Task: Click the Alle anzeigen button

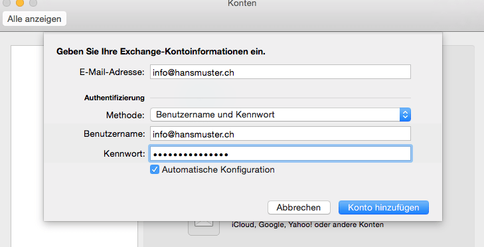Action: 35,19
